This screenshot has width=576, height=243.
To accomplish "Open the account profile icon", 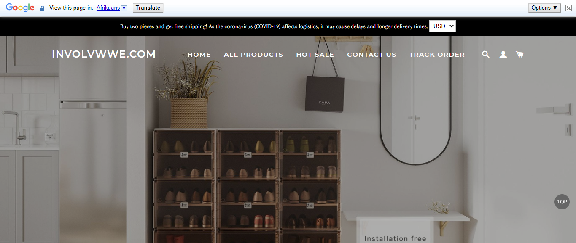I will [503, 55].
